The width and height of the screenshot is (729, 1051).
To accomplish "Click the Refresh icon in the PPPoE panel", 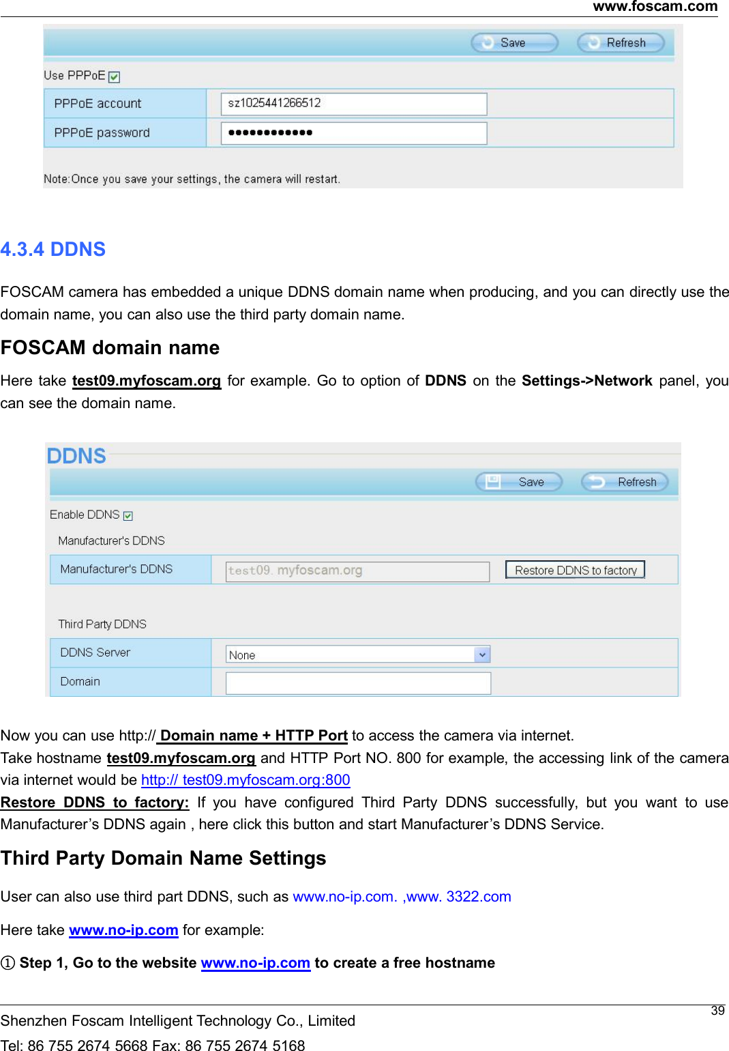I will [x=592, y=42].
